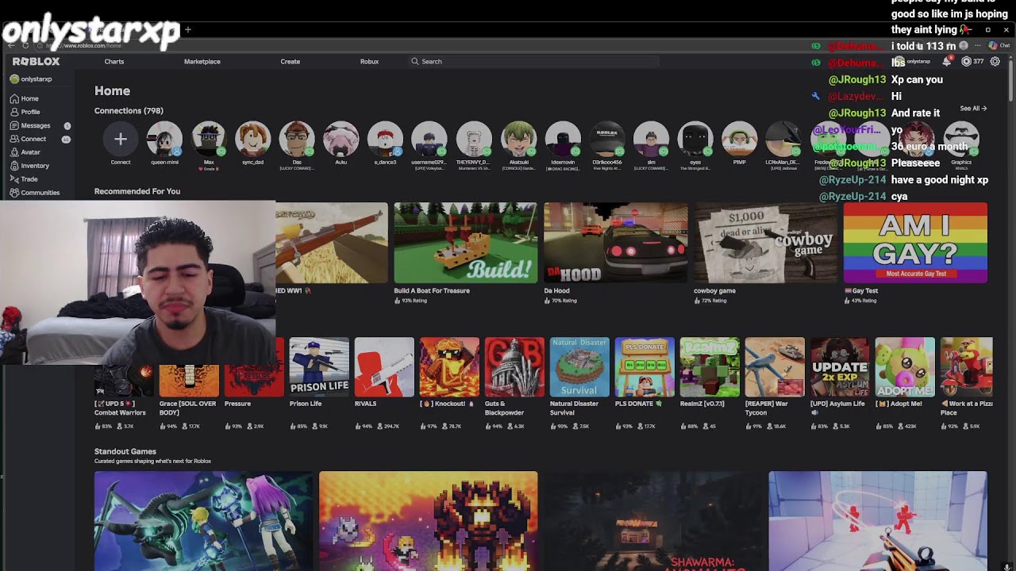Open e_dance3's connection avatar
The width and height of the screenshot is (1016, 571).
tap(385, 140)
